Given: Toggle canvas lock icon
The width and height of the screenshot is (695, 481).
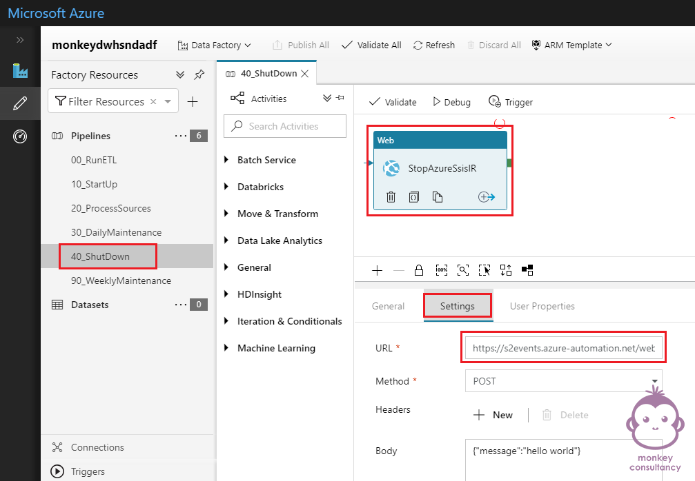Looking at the screenshot, I should (419, 270).
